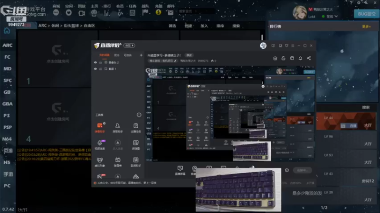Click the share icon in streaming window

(x=309, y=58)
